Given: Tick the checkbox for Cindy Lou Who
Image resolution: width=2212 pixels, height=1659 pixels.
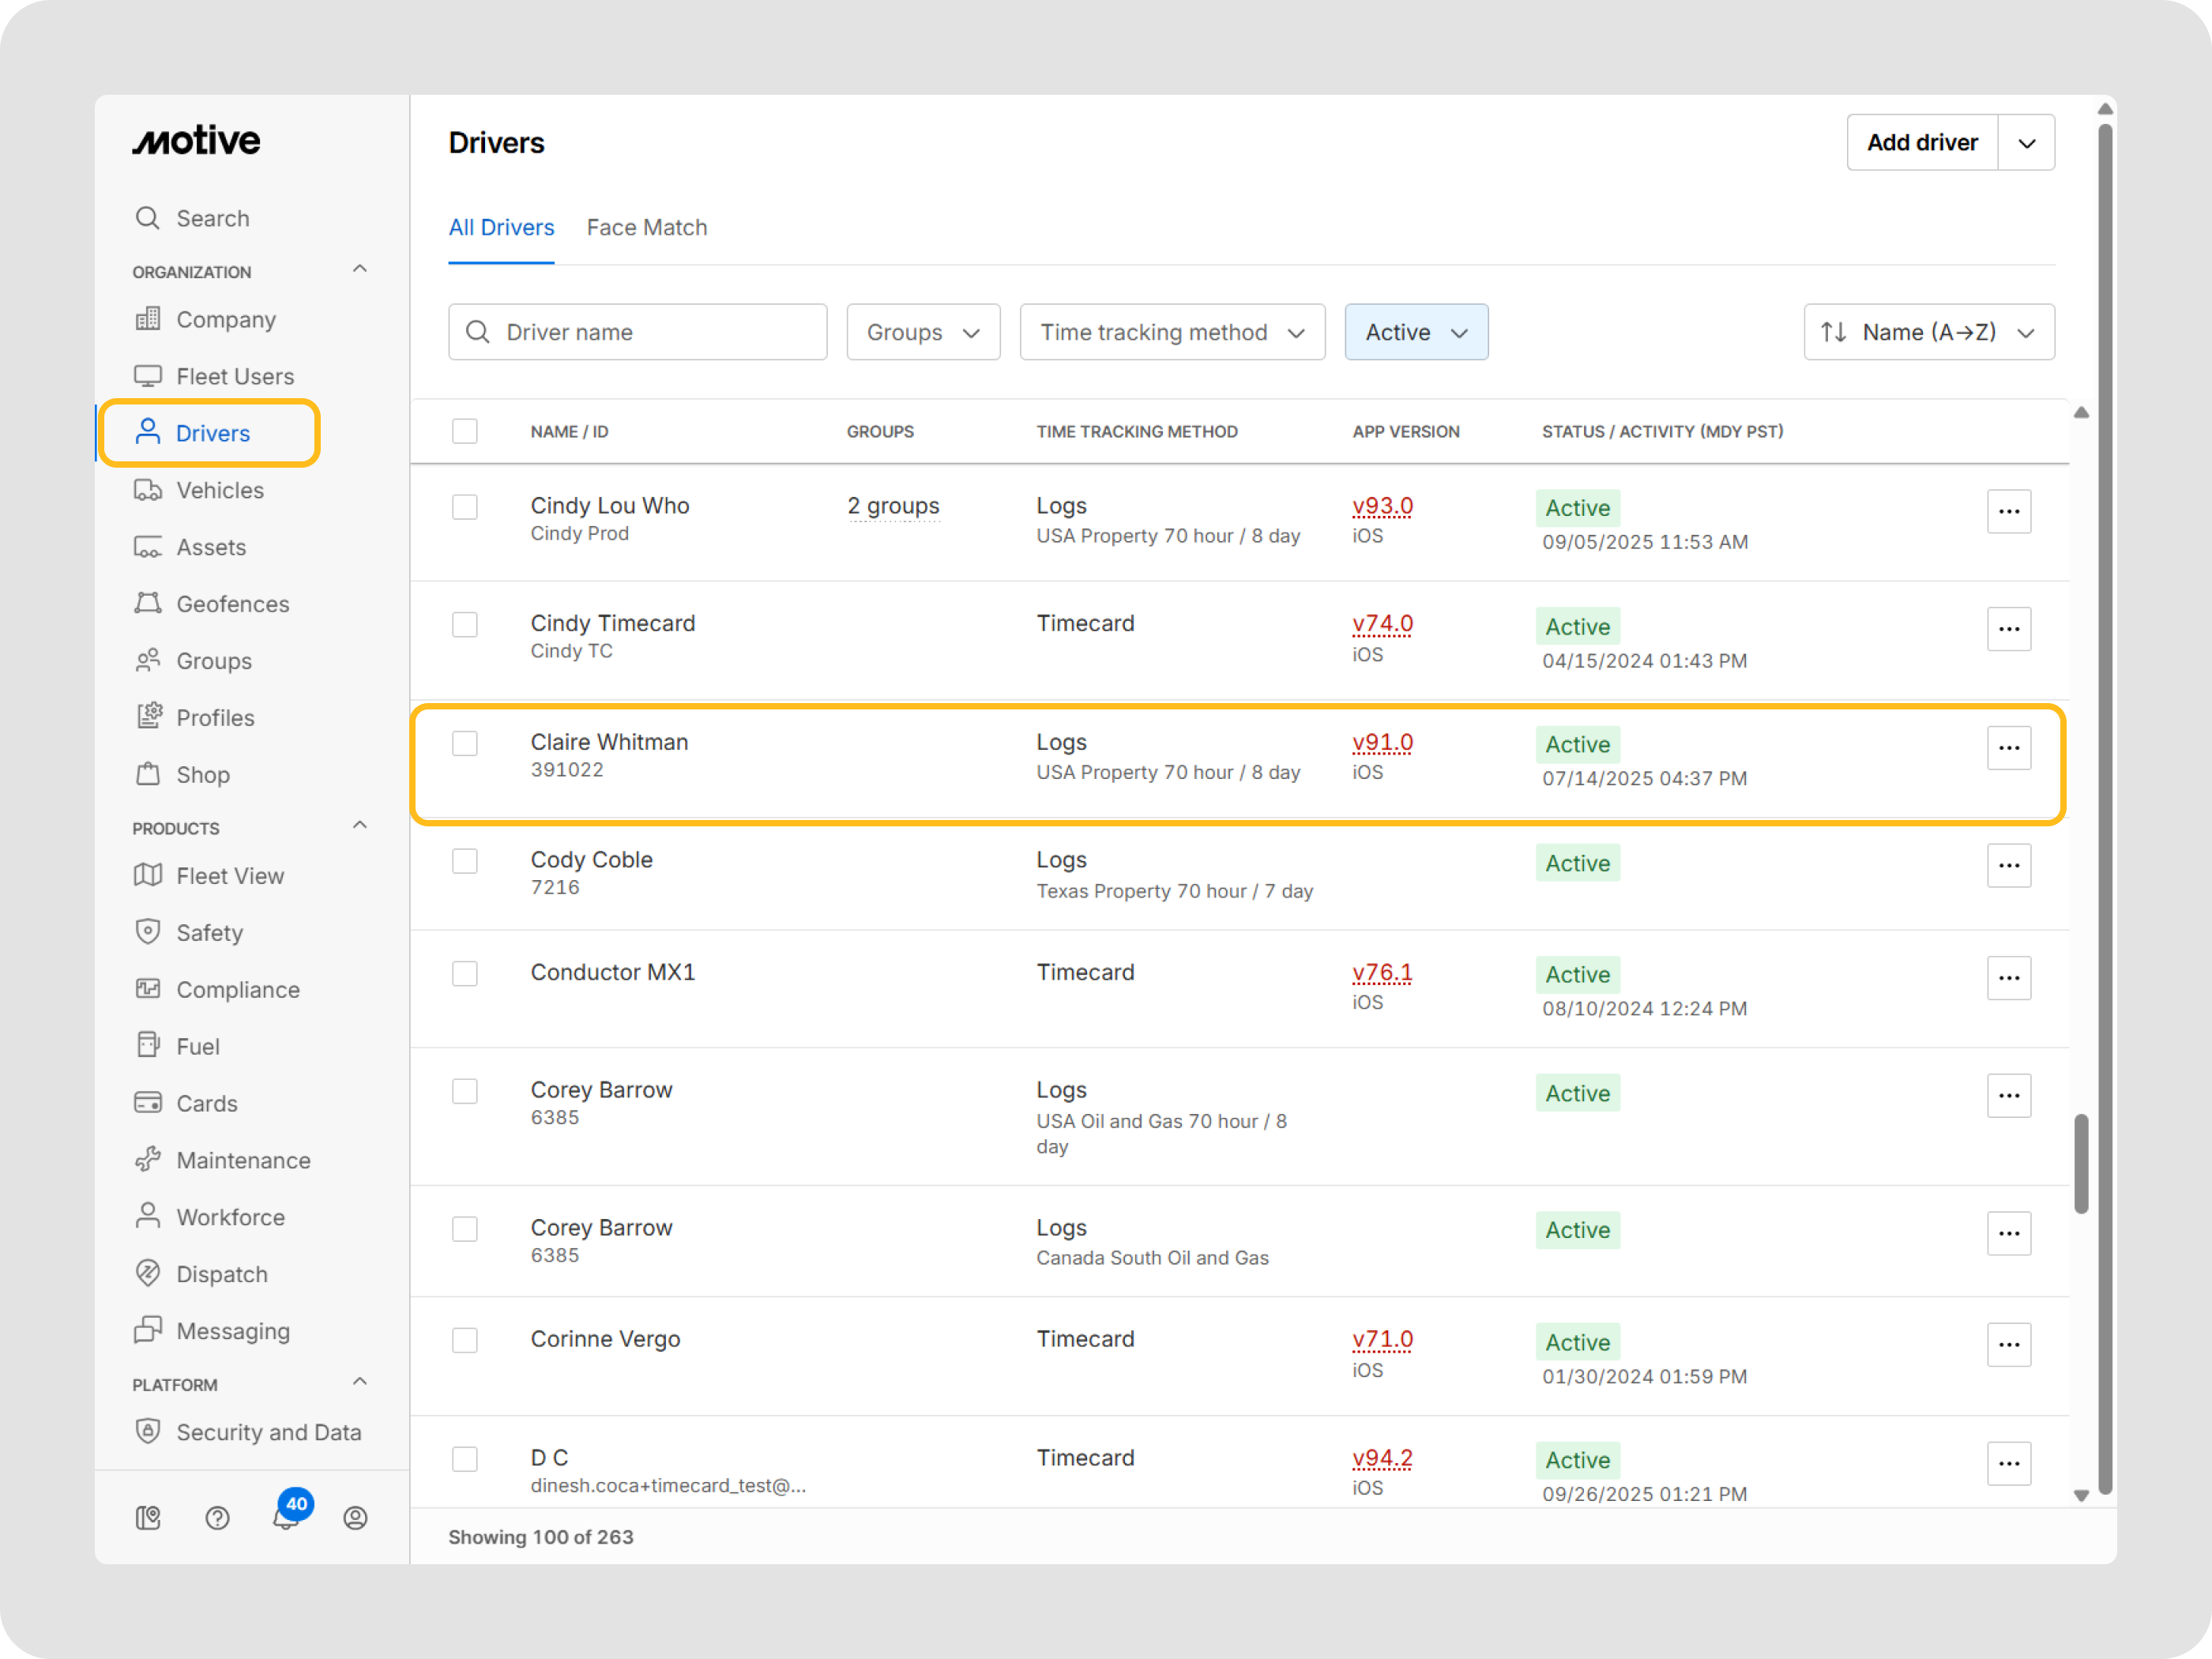Looking at the screenshot, I should click(465, 507).
